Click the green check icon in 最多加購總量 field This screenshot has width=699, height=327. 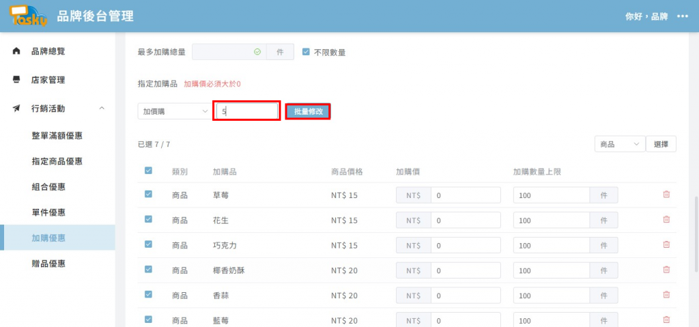[257, 52]
